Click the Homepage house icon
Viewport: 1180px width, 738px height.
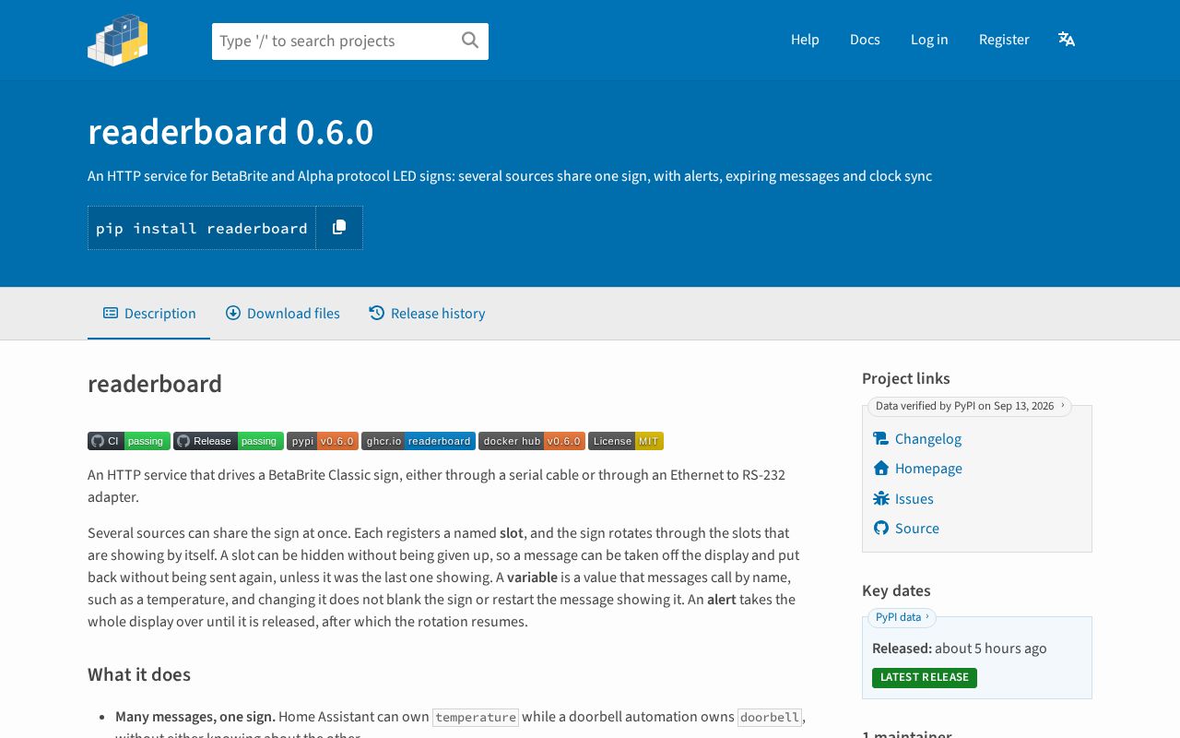(881, 469)
